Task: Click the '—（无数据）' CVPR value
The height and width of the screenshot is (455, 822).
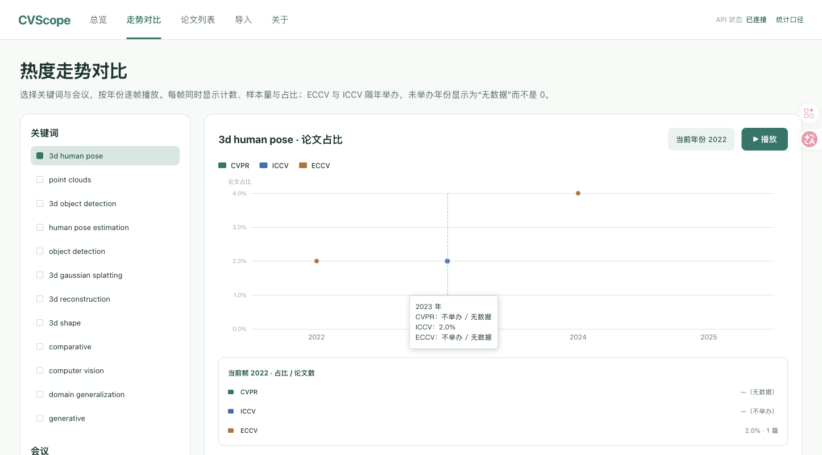Action: click(758, 392)
